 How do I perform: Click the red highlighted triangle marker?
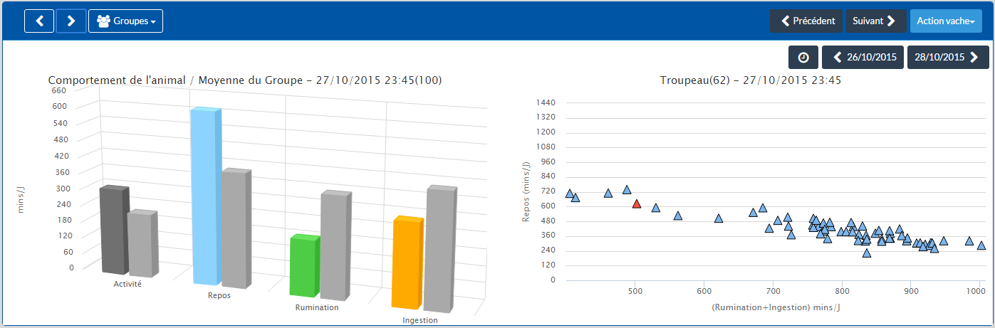pyautogui.click(x=637, y=204)
